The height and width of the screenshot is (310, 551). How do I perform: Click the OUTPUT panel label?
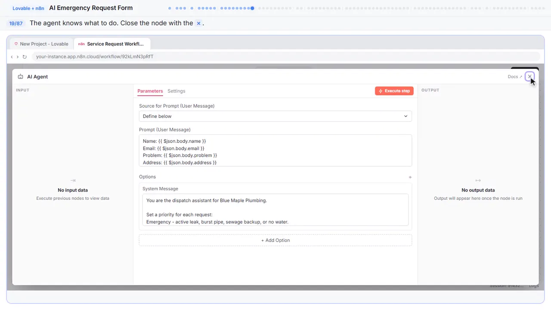[x=430, y=90]
